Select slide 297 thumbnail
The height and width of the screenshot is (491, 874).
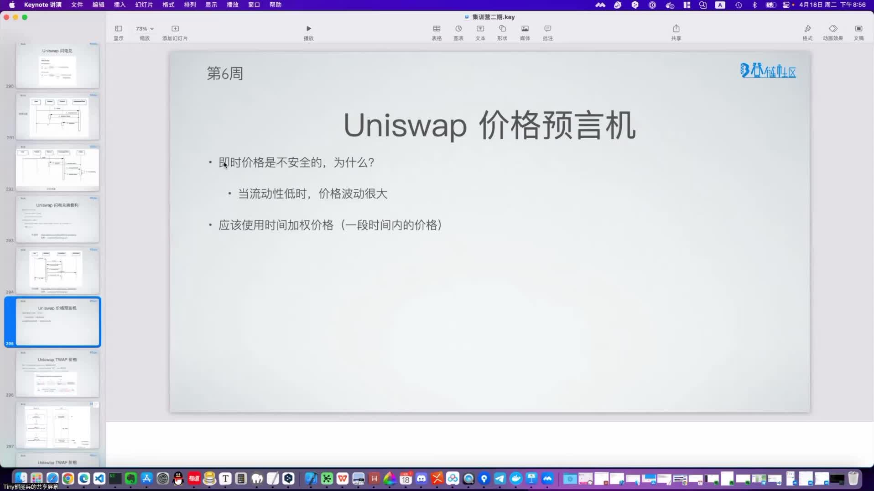[x=57, y=425]
